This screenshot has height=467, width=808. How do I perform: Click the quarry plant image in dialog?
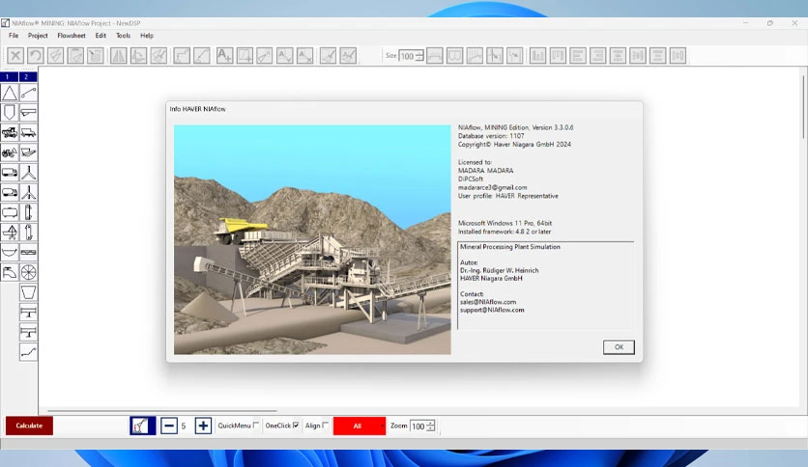(x=312, y=239)
